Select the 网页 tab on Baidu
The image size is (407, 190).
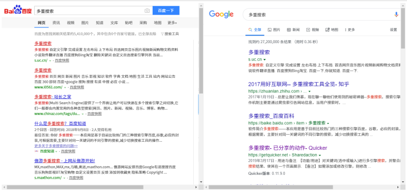41,23
